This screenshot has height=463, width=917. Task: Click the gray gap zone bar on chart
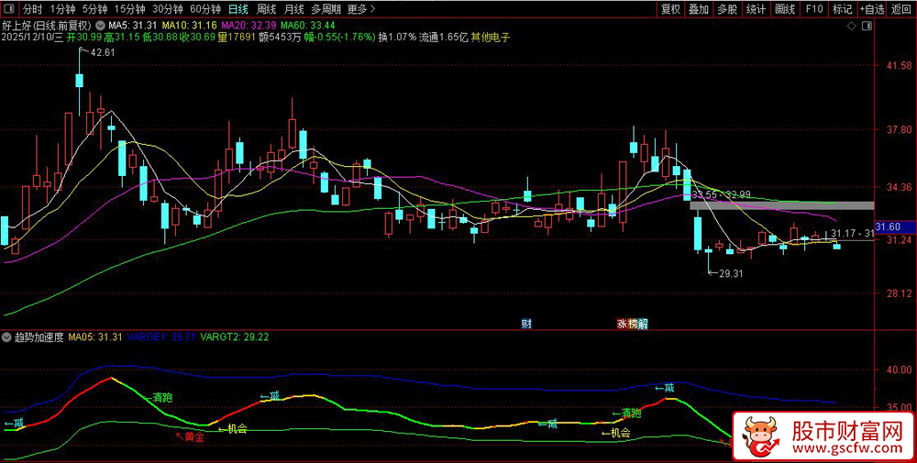(780, 204)
